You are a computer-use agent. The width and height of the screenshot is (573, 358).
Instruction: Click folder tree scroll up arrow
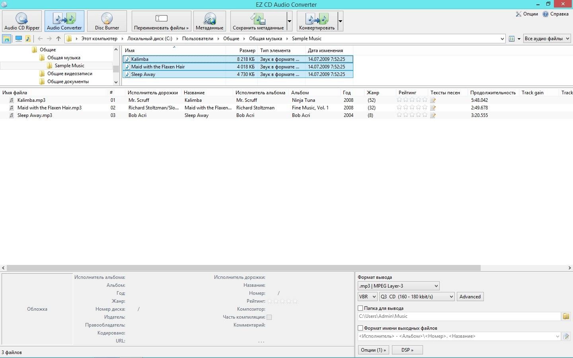click(116, 49)
